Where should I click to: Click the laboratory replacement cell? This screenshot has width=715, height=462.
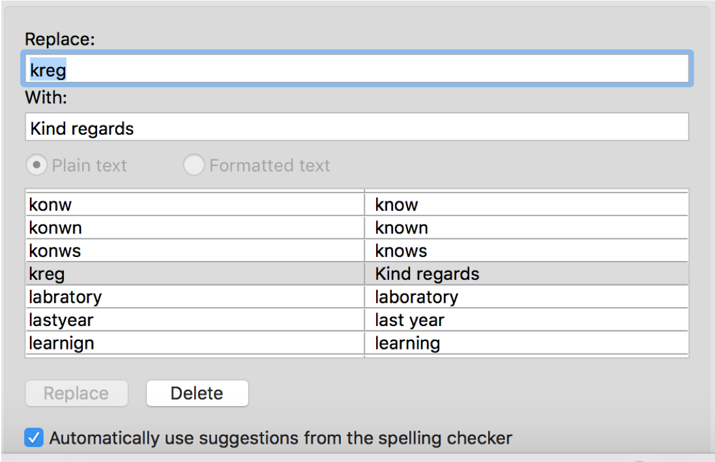tap(416, 297)
